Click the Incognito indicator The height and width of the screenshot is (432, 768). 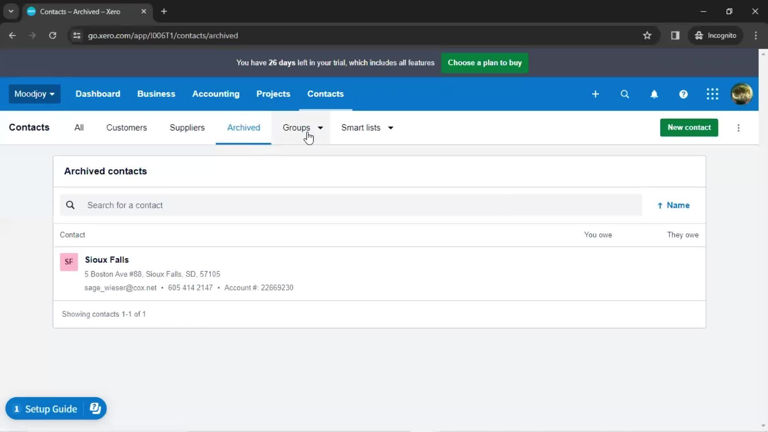tap(716, 36)
